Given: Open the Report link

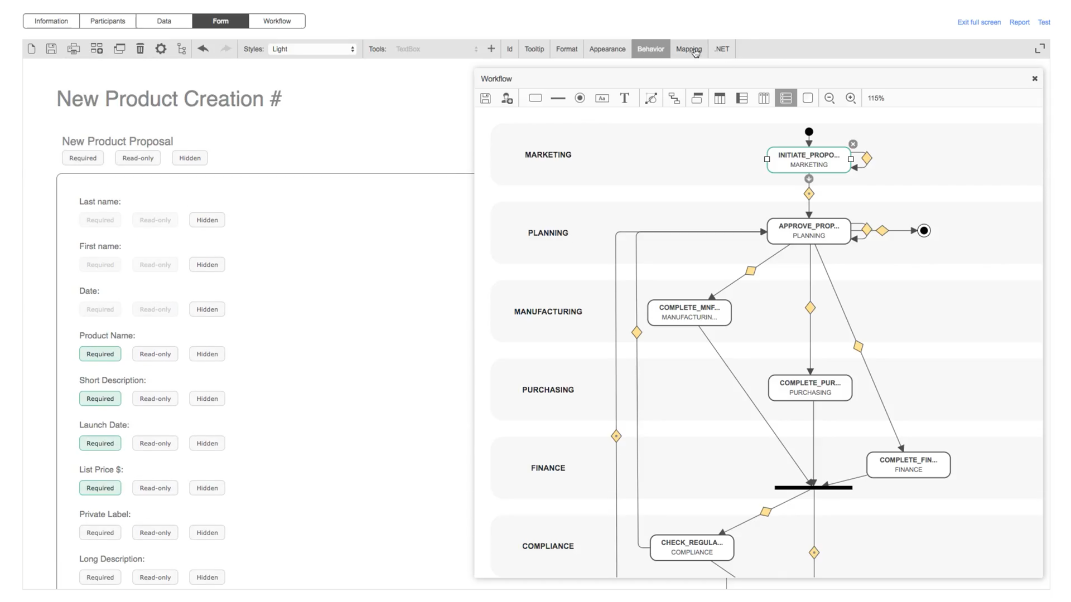Looking at the screenshot, I should [1019, 22].
